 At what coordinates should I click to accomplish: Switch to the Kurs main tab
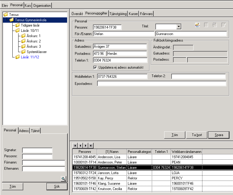click(x=28, y=6)
